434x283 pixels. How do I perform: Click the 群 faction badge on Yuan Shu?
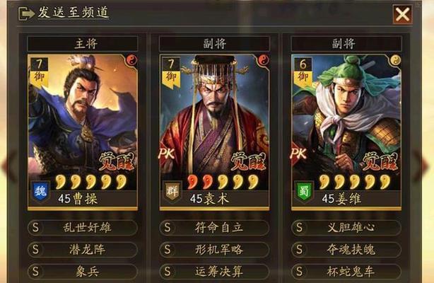click(172, 191)
